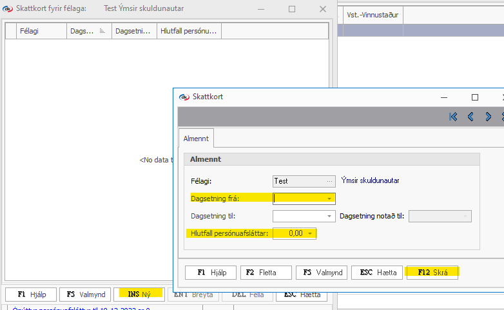Open the Dagsetning til date dropdown
Viewport: 504px width, 310px height.
tap(329, 216)
